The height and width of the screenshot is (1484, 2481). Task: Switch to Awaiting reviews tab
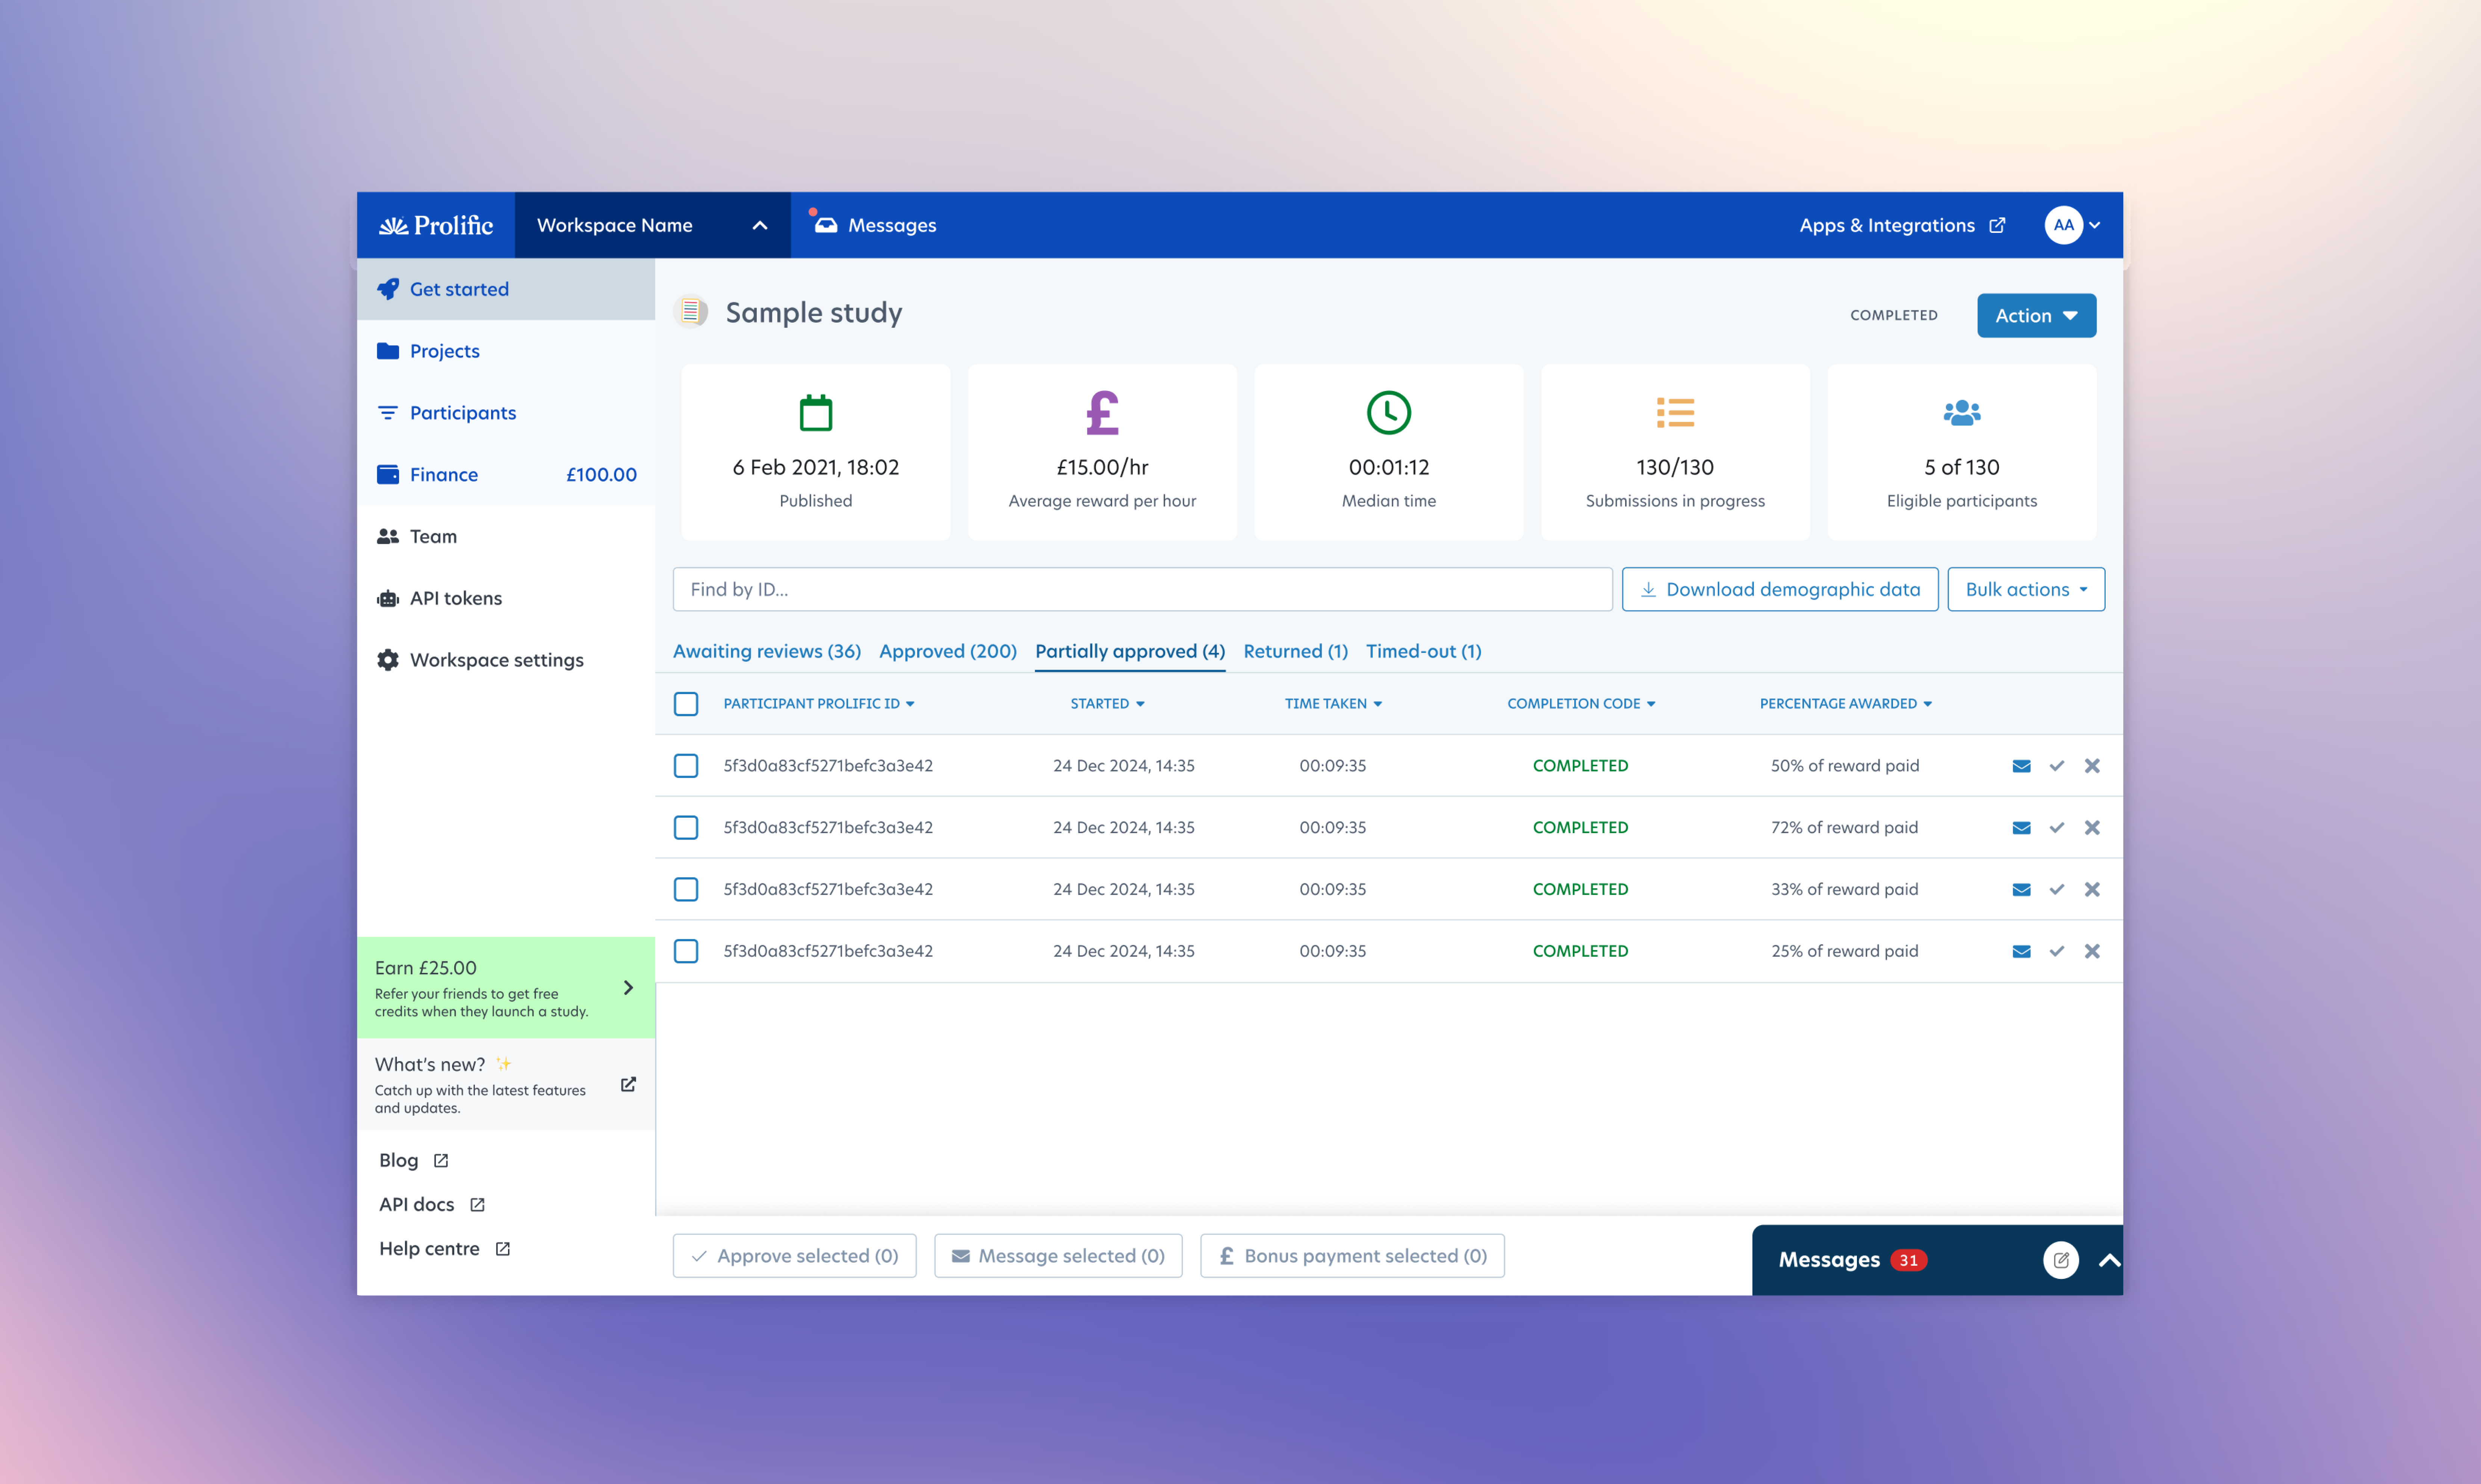pyautogui.click(x=766, y=651)
